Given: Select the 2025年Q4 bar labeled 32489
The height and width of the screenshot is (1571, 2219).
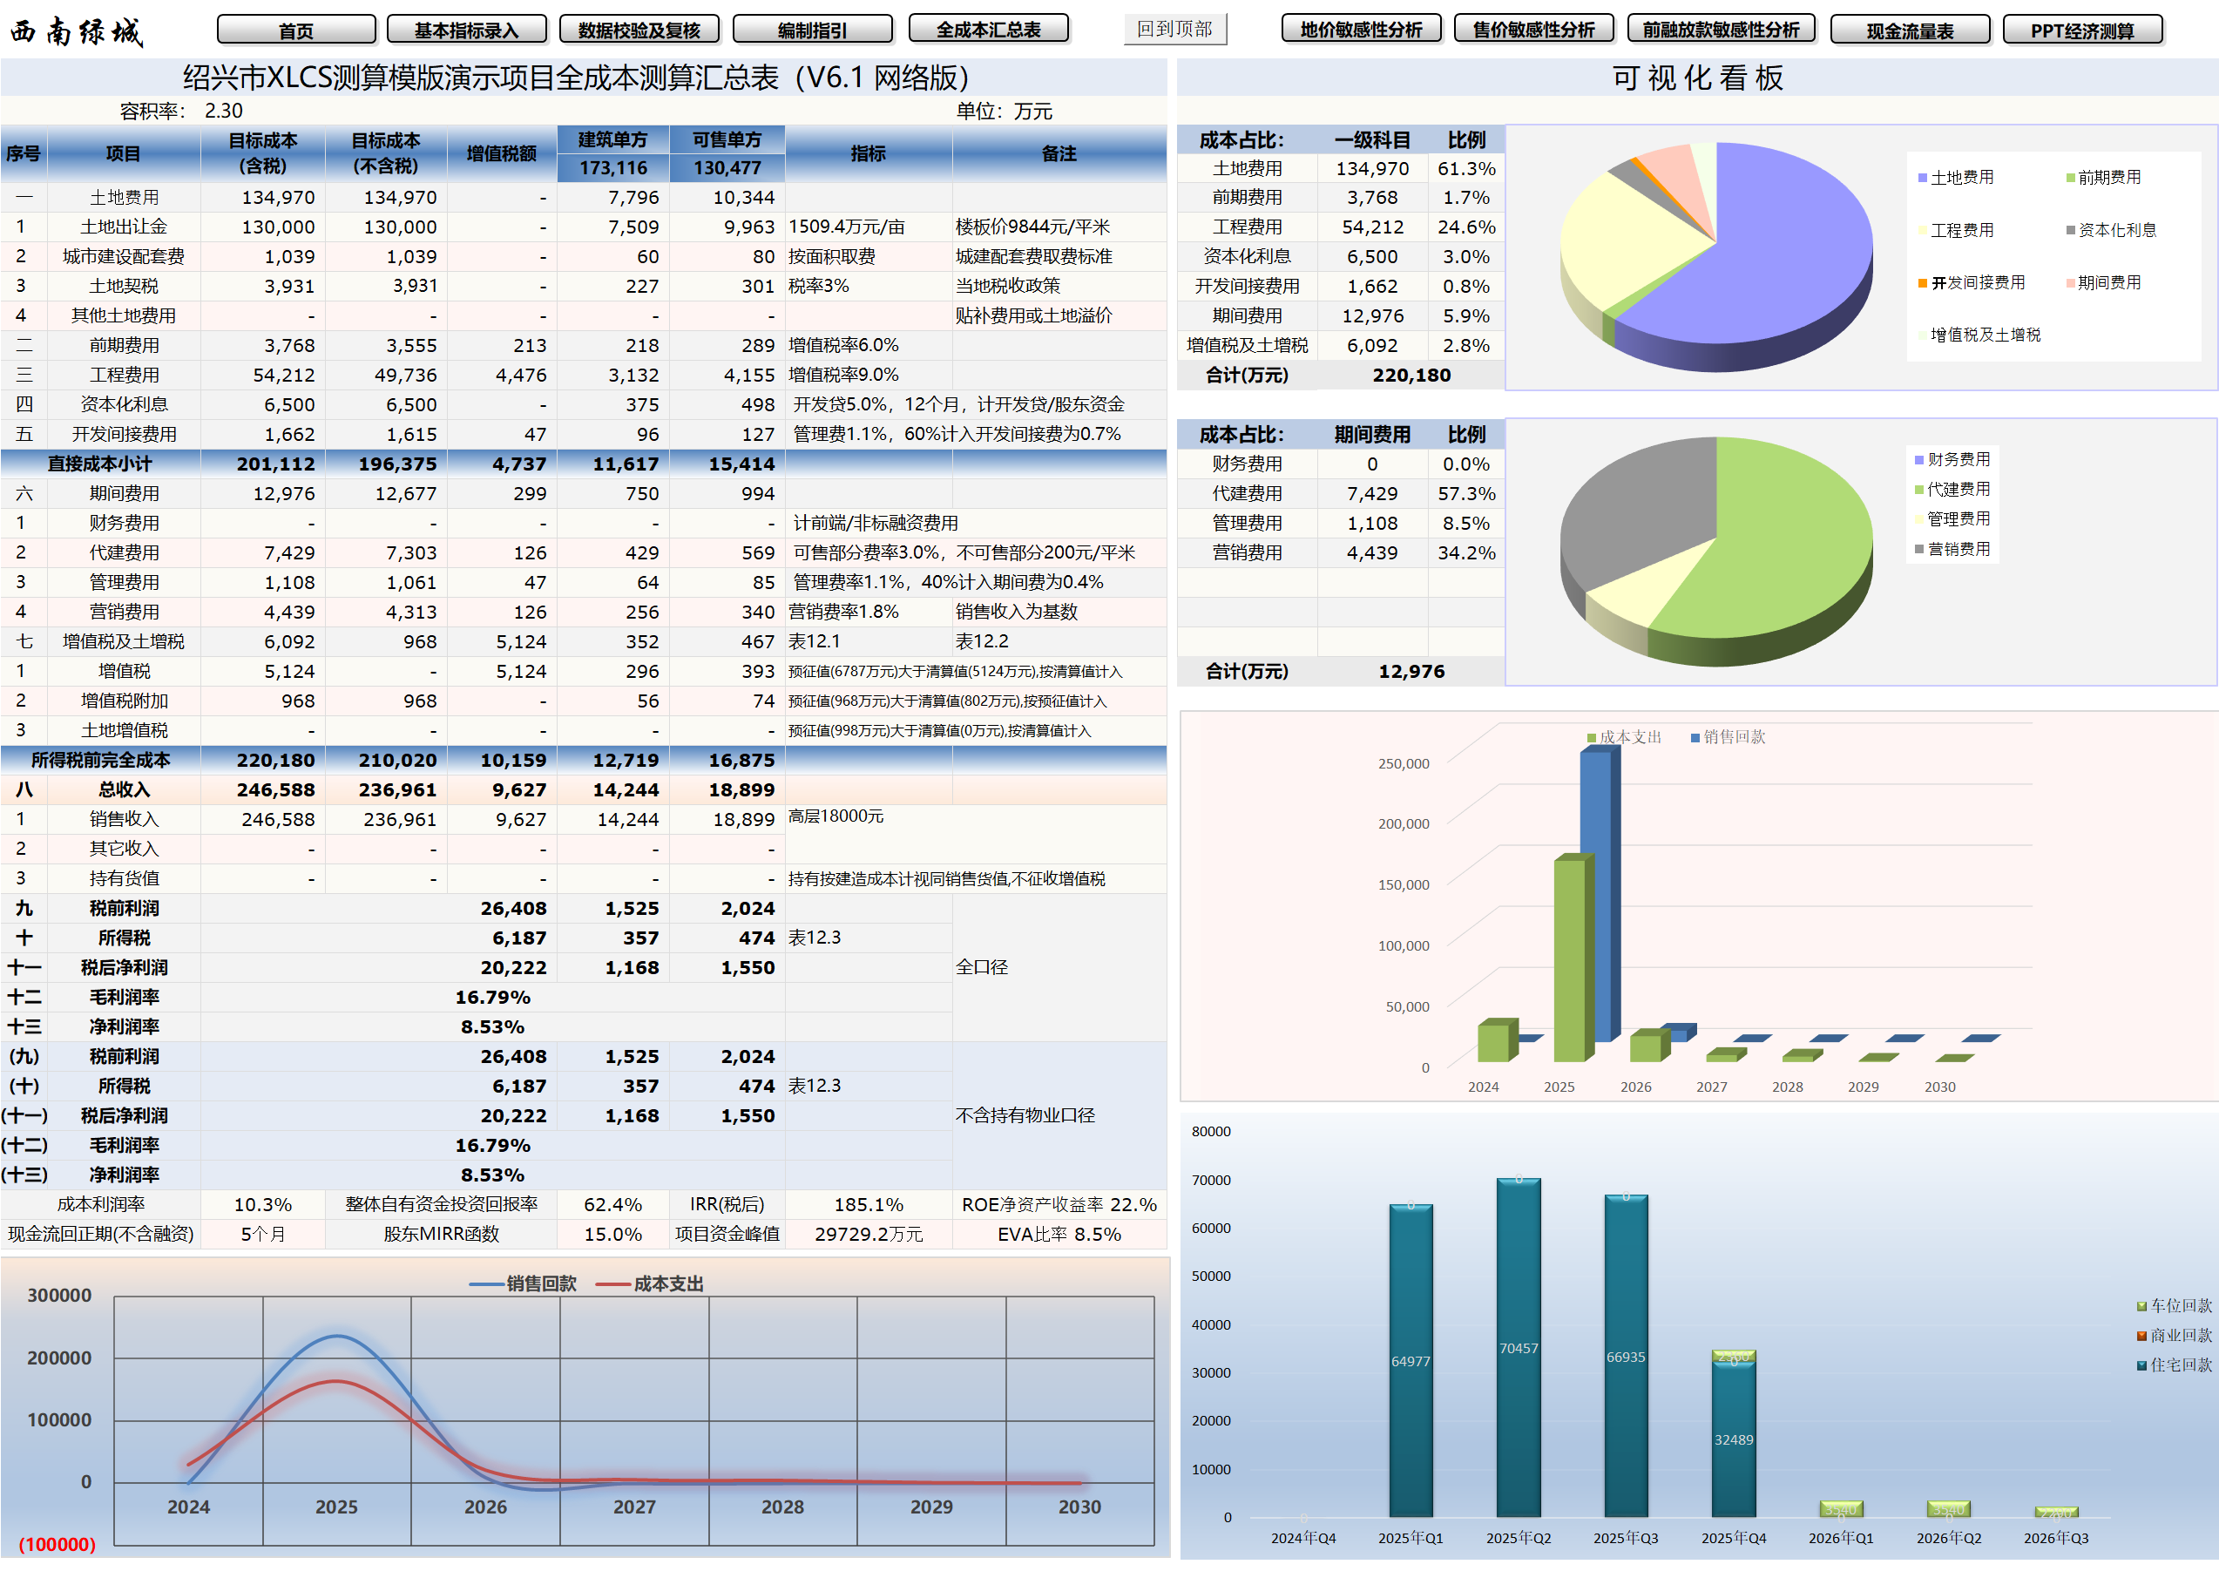Looking at the screenshot, I should (1734, 1439).
